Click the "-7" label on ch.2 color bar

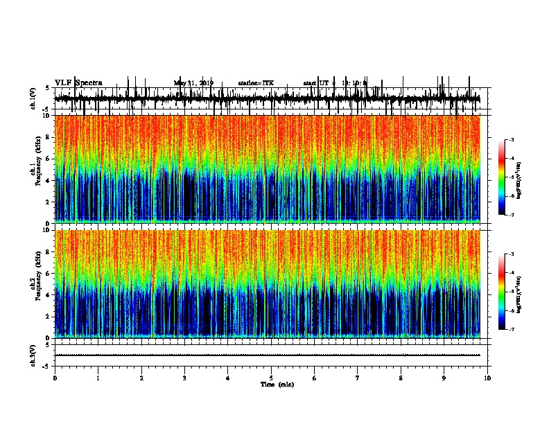coord(512,329)
